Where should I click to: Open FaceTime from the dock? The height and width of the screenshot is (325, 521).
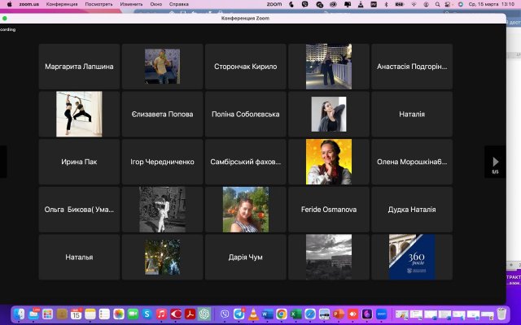[x=133, y=314]
